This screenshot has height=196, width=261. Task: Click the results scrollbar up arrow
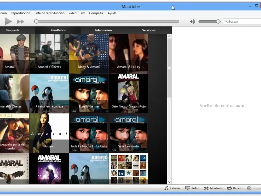coord(169,36)
